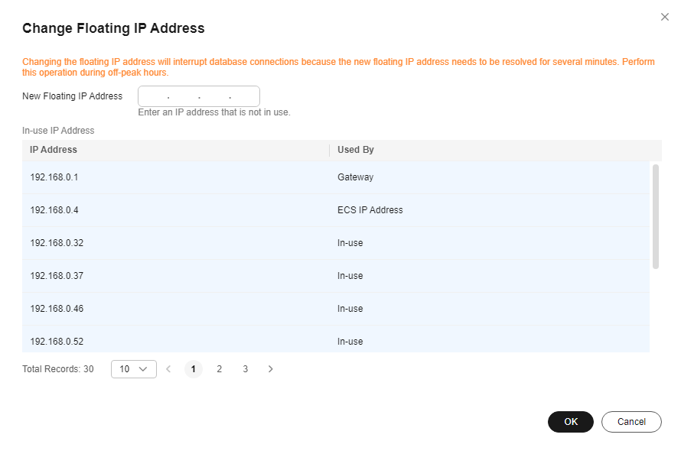This screenshot has width=681, height=454.
Task: Select the 192.168.0.32 row
Action: (x=336, y=243)
